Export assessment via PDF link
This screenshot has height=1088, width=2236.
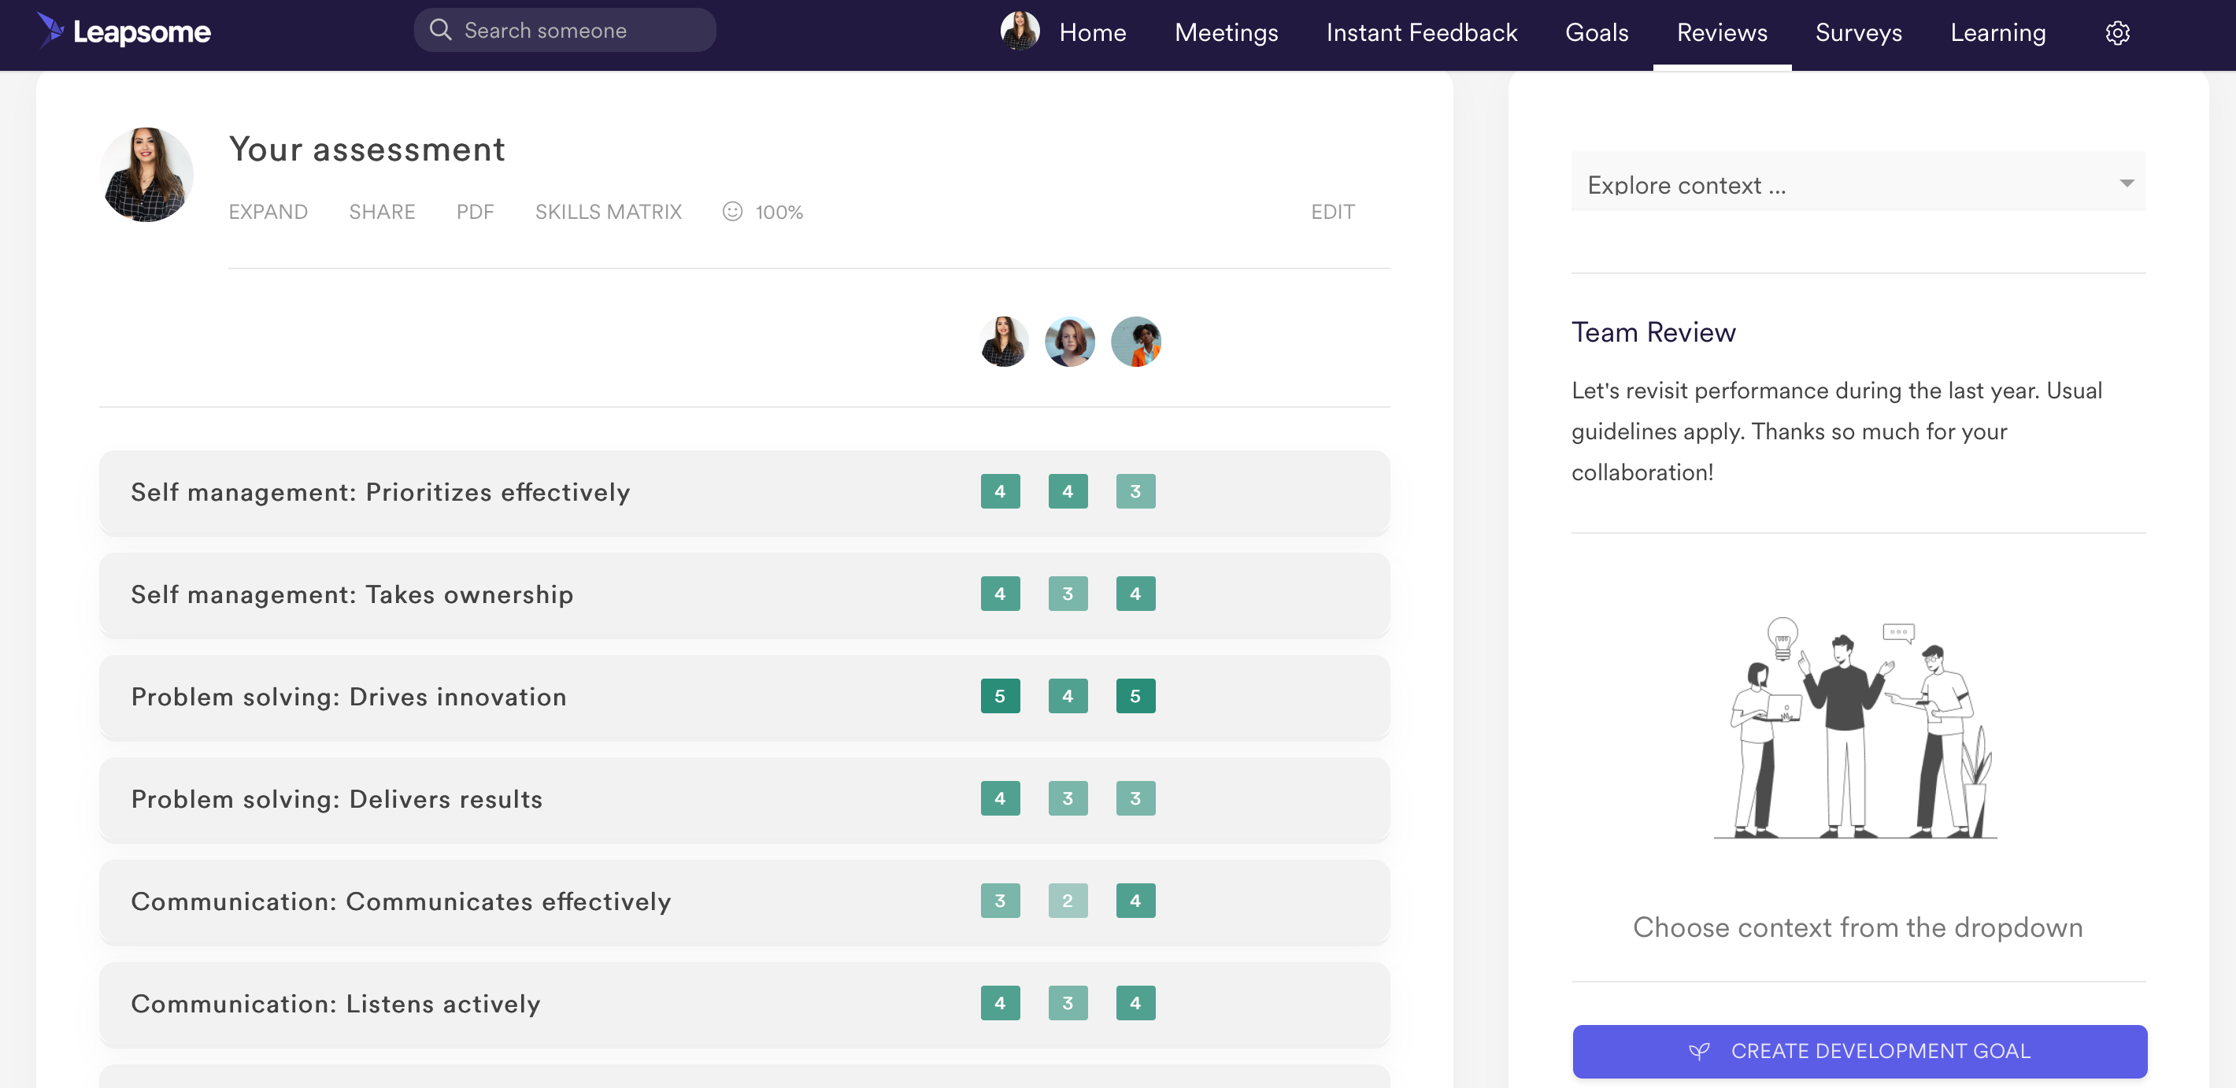point(475,212)
